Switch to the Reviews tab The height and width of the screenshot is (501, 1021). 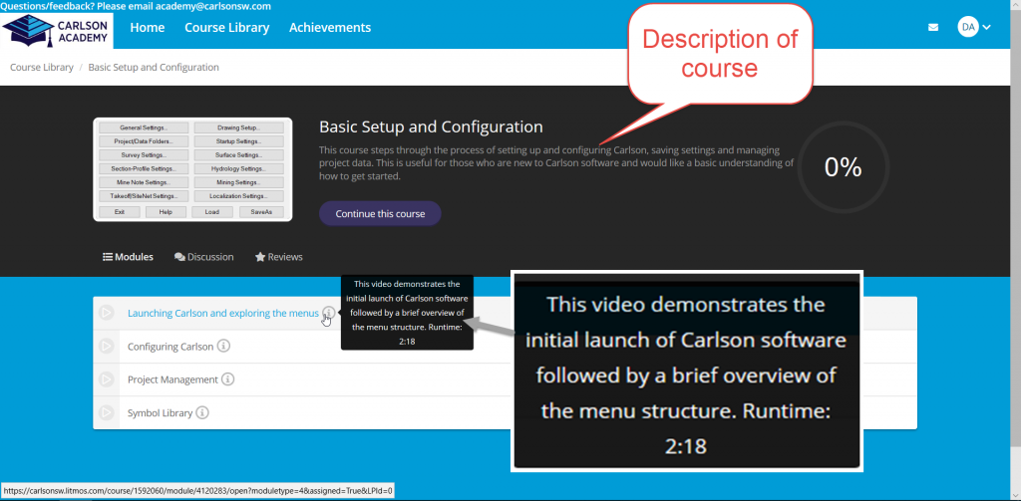(x=279, y=257)
